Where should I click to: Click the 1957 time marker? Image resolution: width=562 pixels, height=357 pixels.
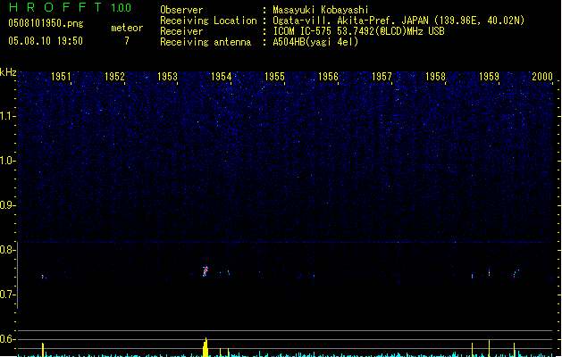click(x=382, y=77)
